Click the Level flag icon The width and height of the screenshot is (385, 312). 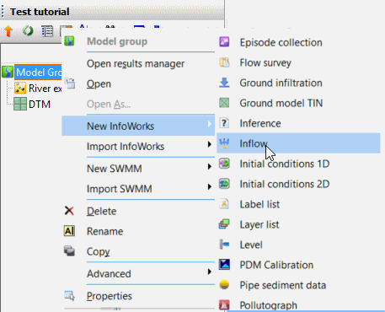(224, 245)
